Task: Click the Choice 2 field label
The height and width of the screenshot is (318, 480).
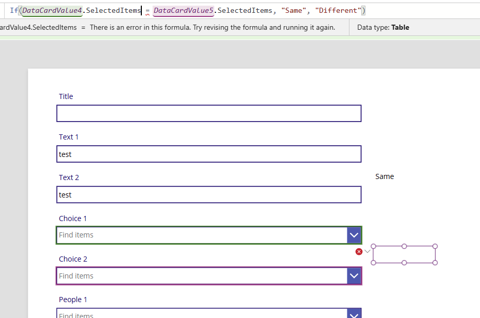Action: point(73,259)
